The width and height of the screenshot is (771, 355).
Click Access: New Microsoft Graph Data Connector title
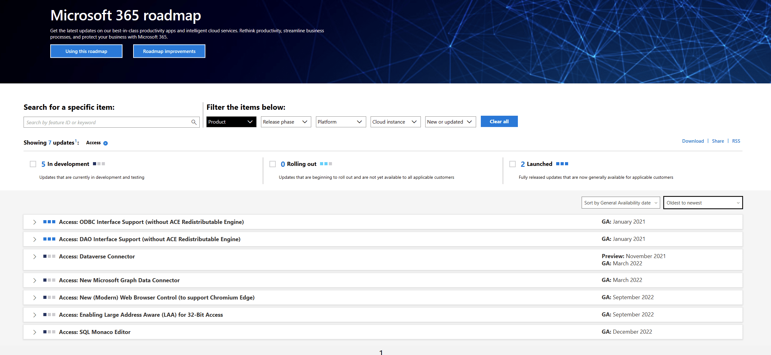[119, 280]
